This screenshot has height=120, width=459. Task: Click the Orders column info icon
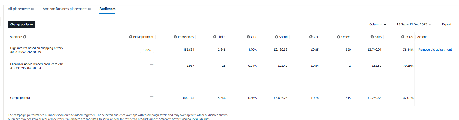point(339,37)
